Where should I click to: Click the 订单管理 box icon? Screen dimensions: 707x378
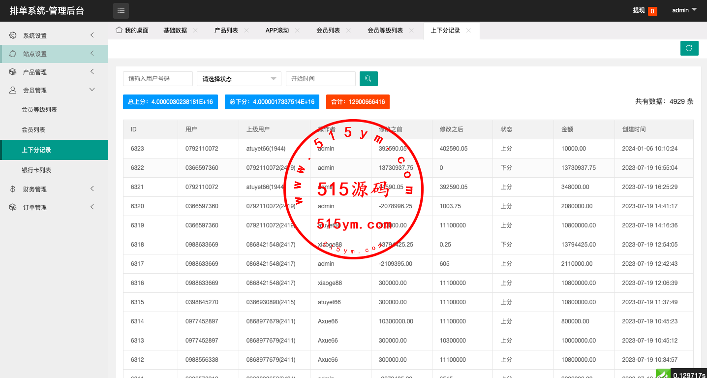click(x=13, y=207)
